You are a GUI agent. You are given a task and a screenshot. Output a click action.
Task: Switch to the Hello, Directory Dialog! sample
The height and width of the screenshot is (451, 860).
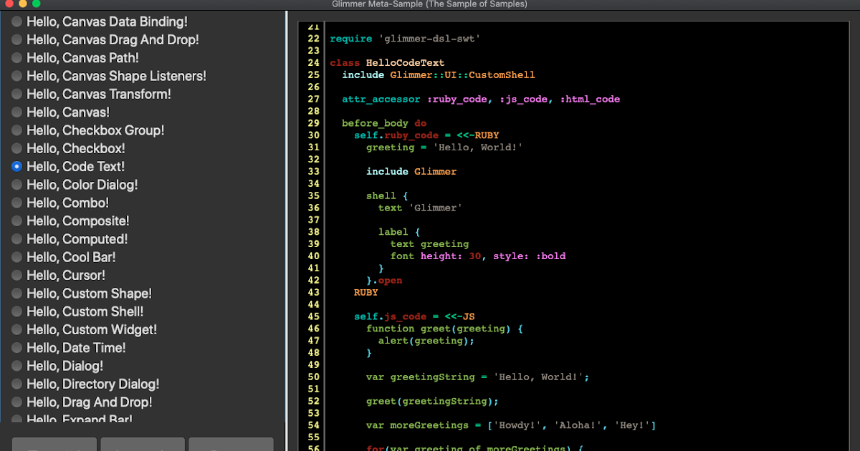tap(17, 384)
